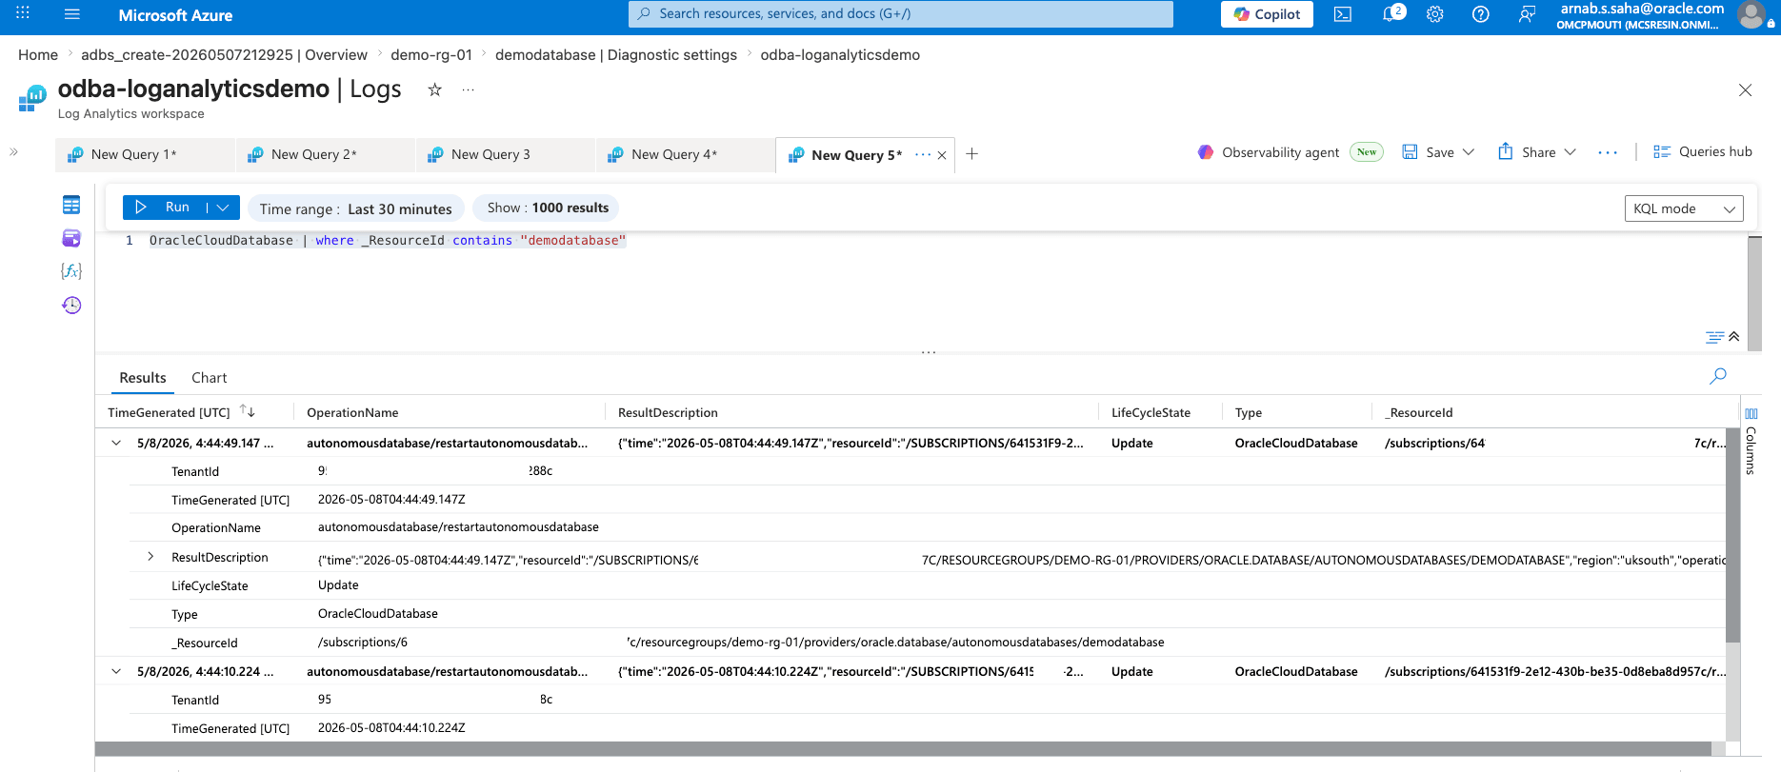
Task: Open Help question mark icon
Action: point(1481,14)
